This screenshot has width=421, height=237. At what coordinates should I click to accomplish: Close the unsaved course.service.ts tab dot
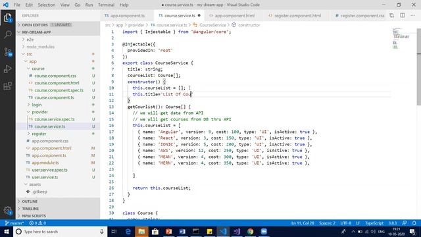coord(199,16)
